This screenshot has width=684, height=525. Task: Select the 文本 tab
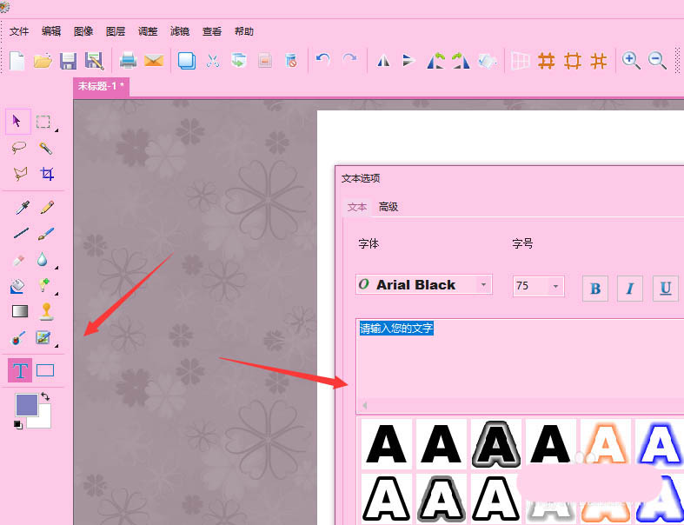357,207
